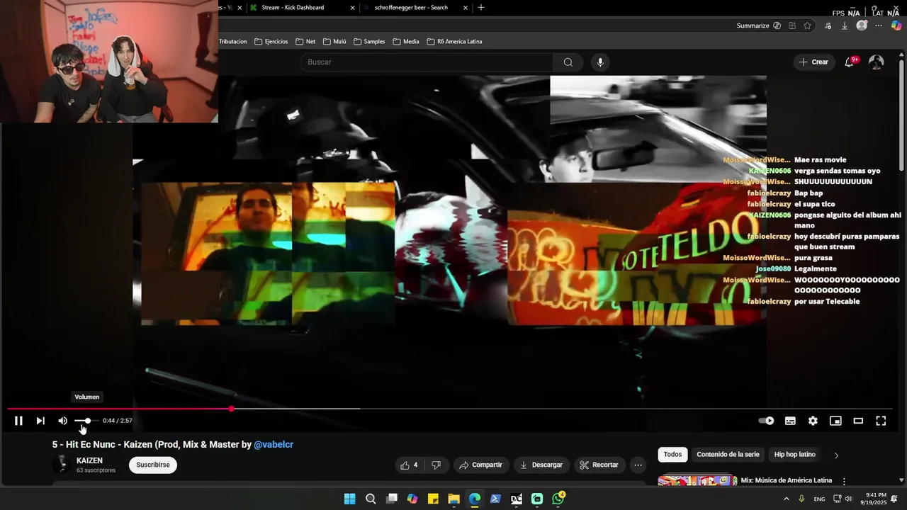The image size is (907, 510).
Task: Open Windows taskbar search
Action: tap(371, 499)
